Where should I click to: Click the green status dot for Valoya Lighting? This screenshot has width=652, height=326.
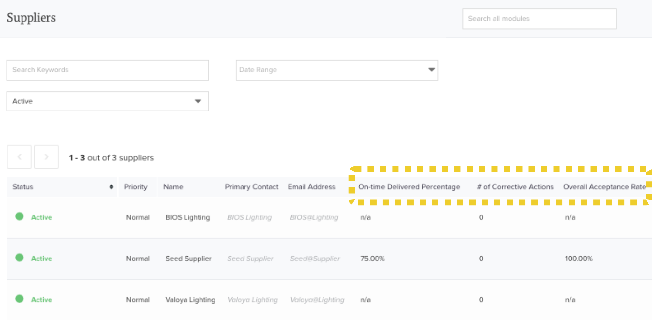tap(20, 299)
